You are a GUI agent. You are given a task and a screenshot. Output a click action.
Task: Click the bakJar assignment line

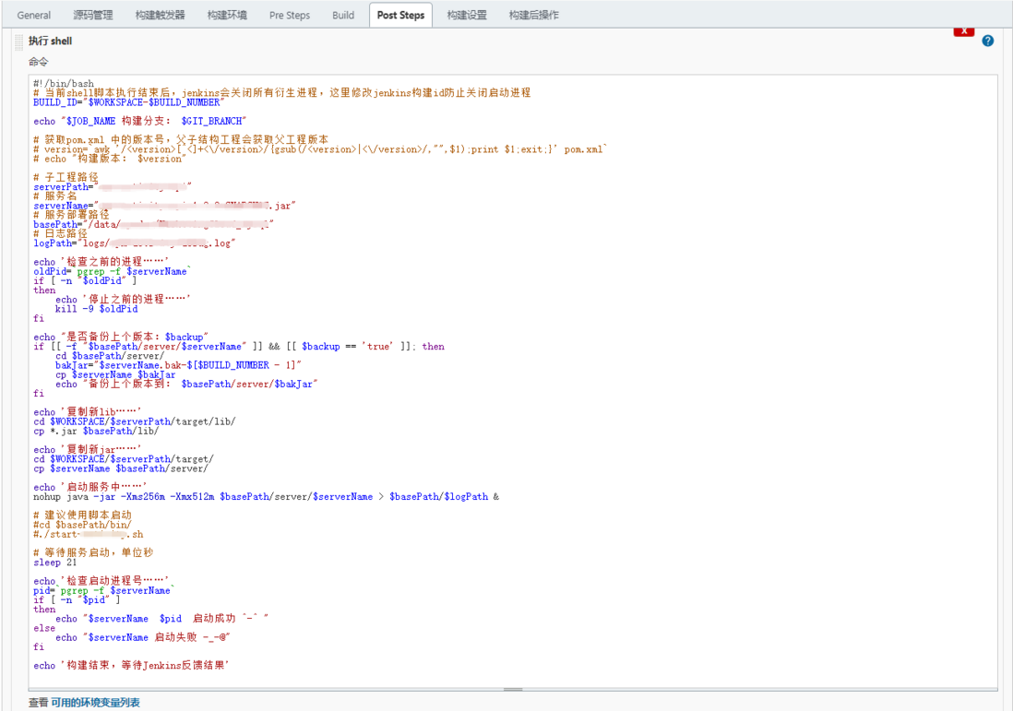pos(178,365)
